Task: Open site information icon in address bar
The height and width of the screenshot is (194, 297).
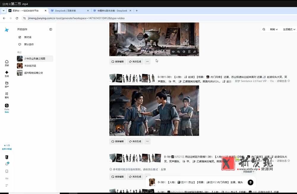Action: click(24, 18)
